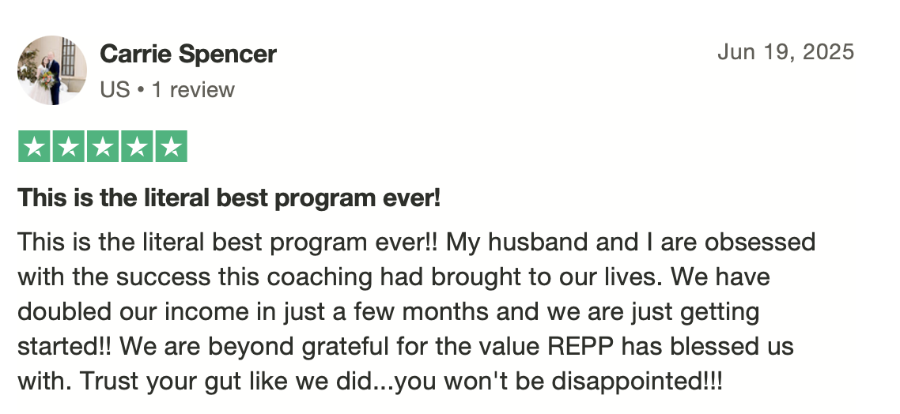Screen dimensions: 900x414
Task: Open Carrie Spencer's wedding profile photo
Action: (51, 70)
